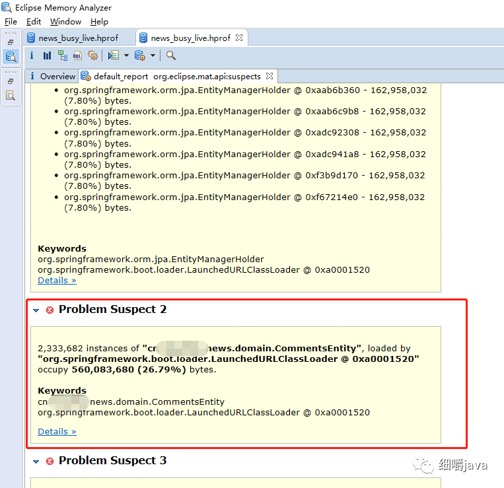Open the Overview info toolbar icon

coord(32,55)
